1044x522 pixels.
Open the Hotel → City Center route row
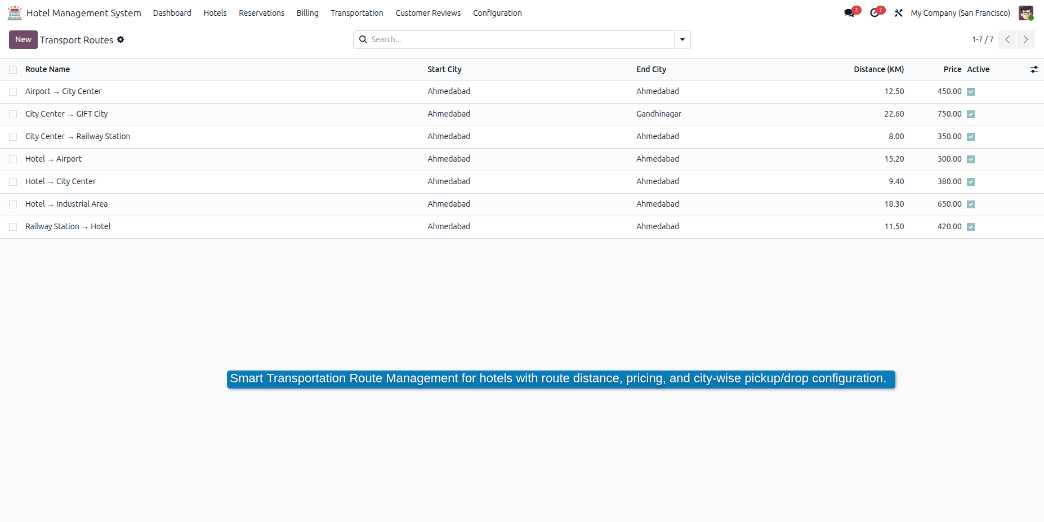[x=522, y=182]
